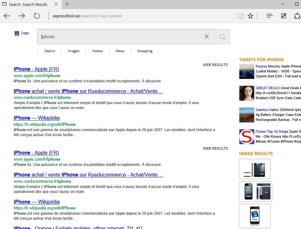Click first www.rueducommerce.fr/iphone URL text
Screen dimensions: 301x229
point(42,98)
